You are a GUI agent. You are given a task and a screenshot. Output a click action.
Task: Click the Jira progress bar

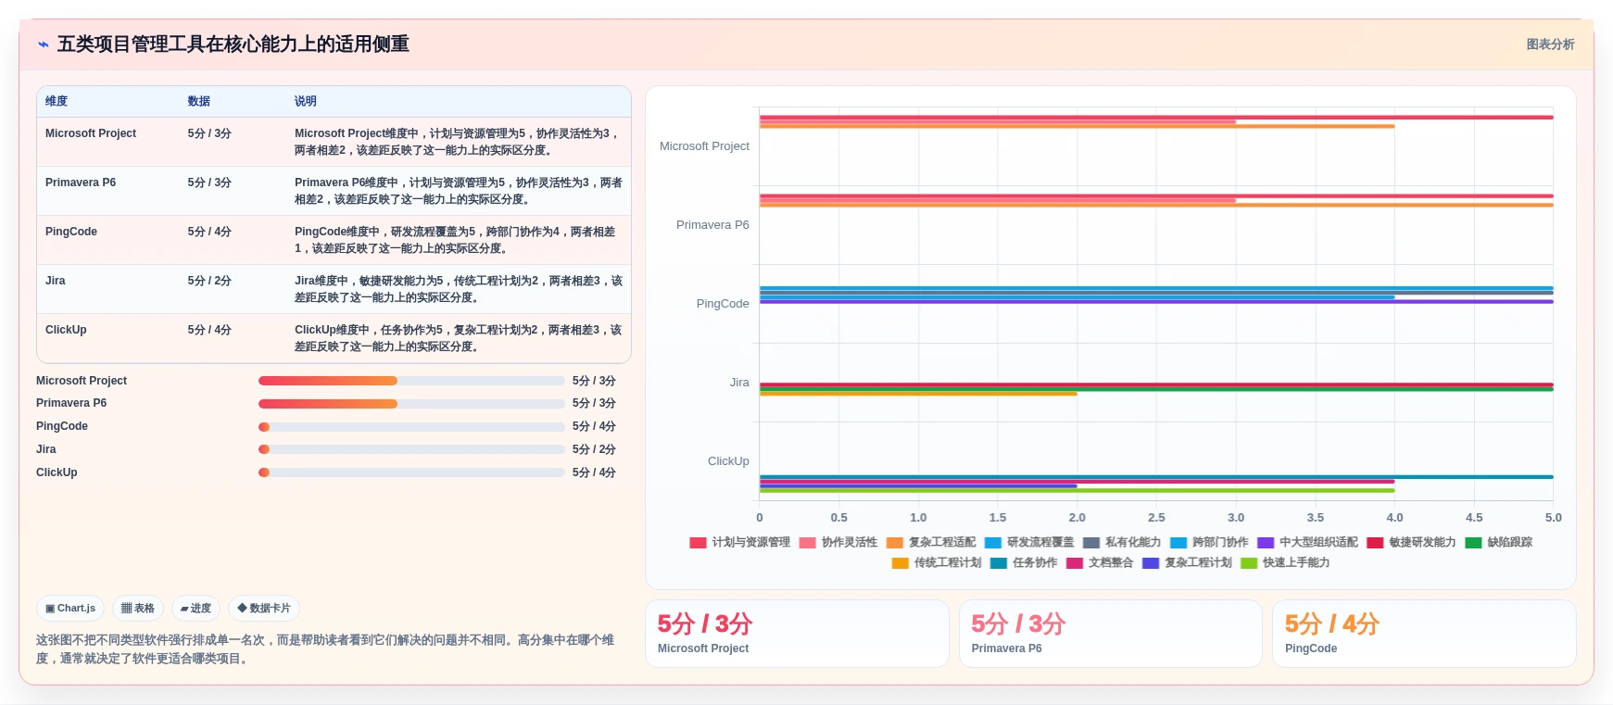(x=411, y=449)
